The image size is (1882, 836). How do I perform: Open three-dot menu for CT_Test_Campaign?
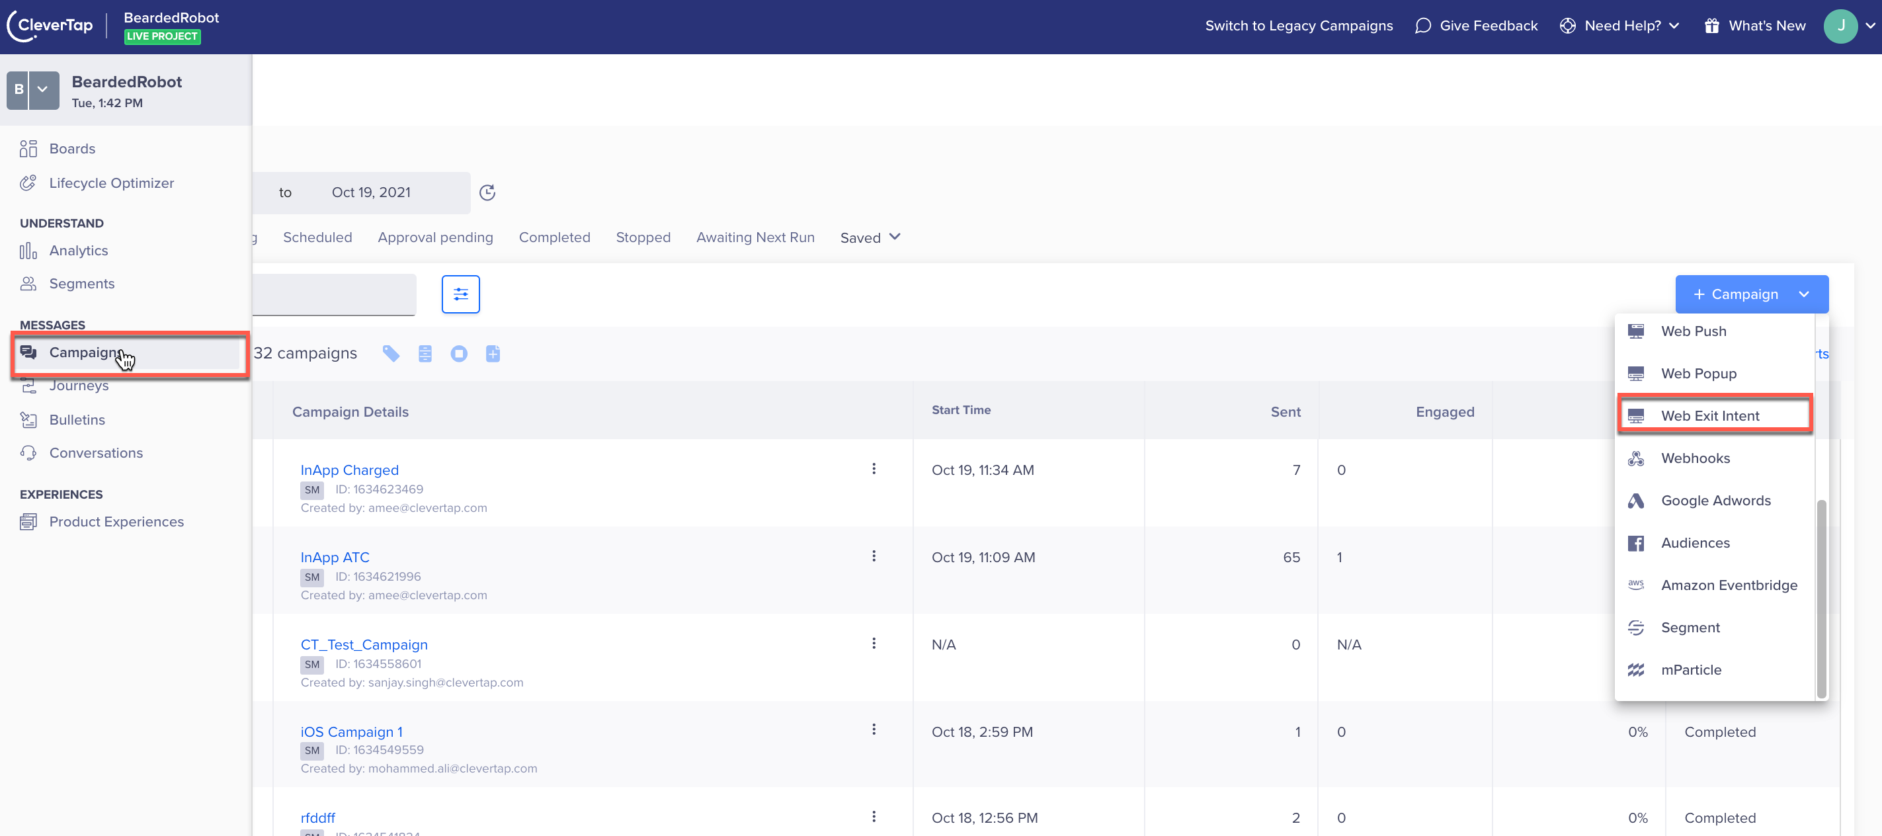coord(873,643)
